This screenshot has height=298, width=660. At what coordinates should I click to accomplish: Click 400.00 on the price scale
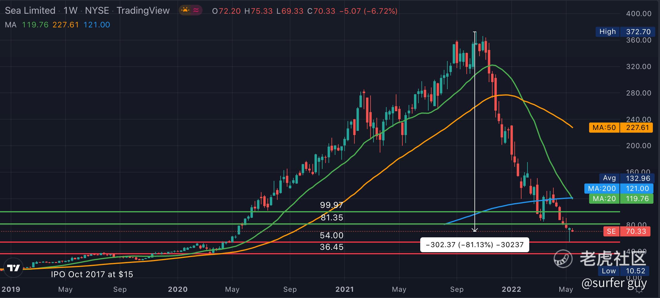click(x=639, y=14)
